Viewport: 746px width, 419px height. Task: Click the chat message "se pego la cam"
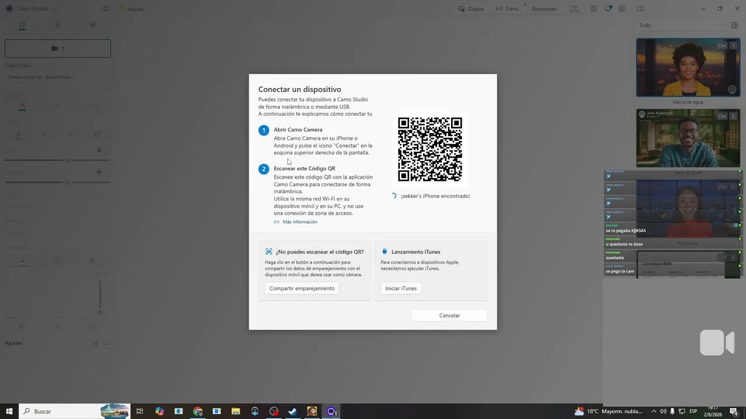click(620, 271)
